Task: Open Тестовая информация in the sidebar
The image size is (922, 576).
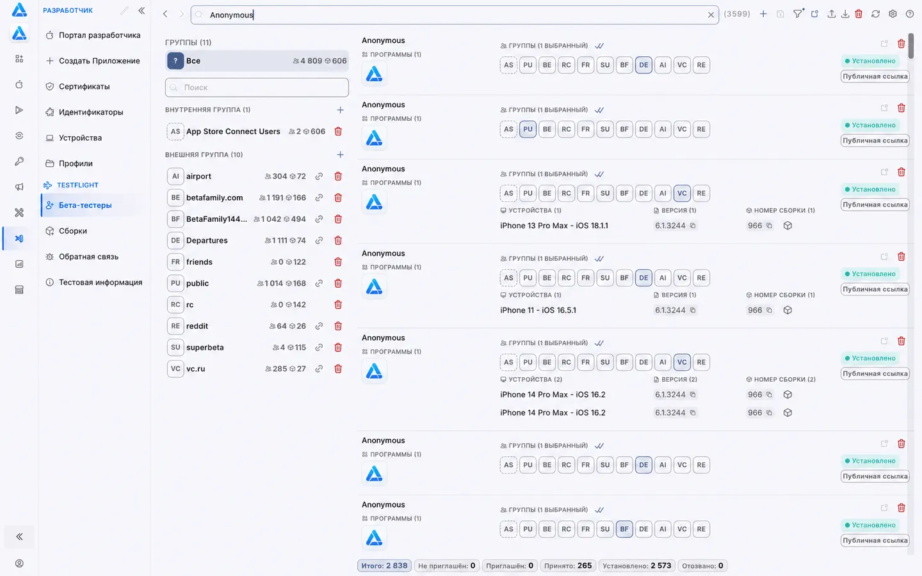Action: pyautogui.click(x=93, y=282)
